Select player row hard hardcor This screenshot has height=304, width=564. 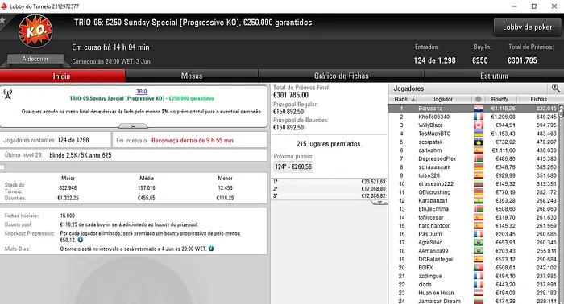point(474,226)
